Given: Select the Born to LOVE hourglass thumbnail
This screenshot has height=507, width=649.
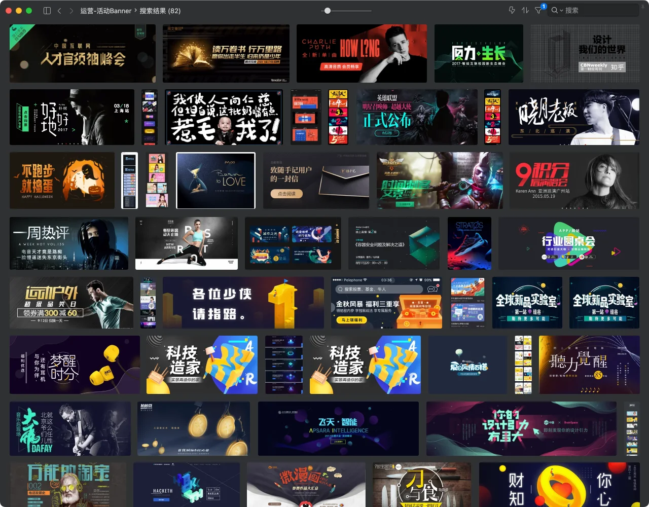Looking at the screenshot, I should pyautogui.click(x=215, y=180).
